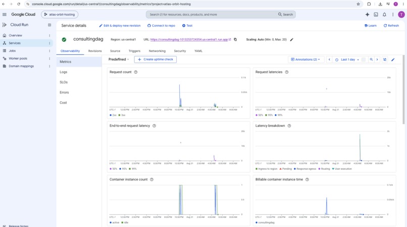Open help for Request count chart

(136, 72)
